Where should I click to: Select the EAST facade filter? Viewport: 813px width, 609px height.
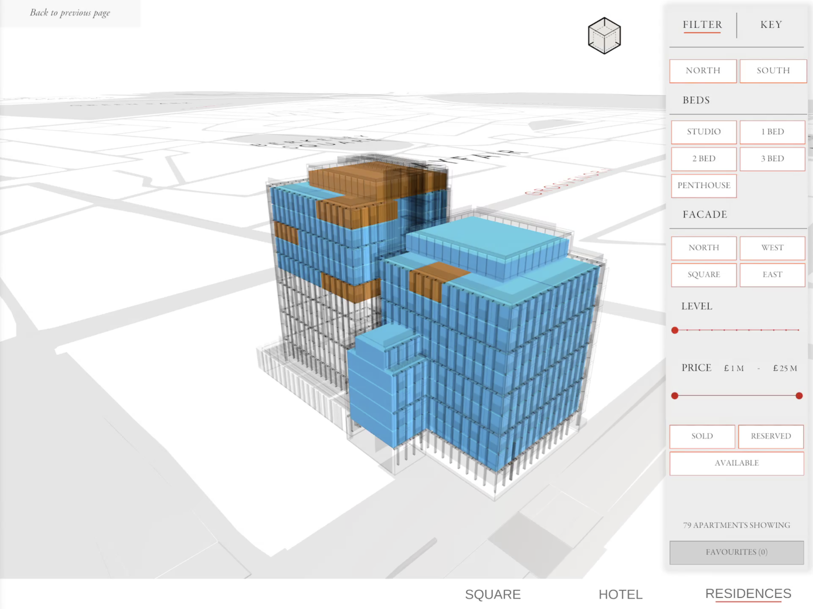pyautogui.click(x=772, y=275)
